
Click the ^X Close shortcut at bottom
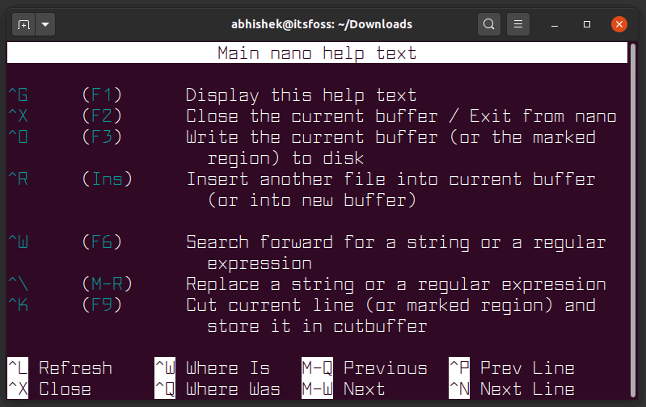coord(49,389)
